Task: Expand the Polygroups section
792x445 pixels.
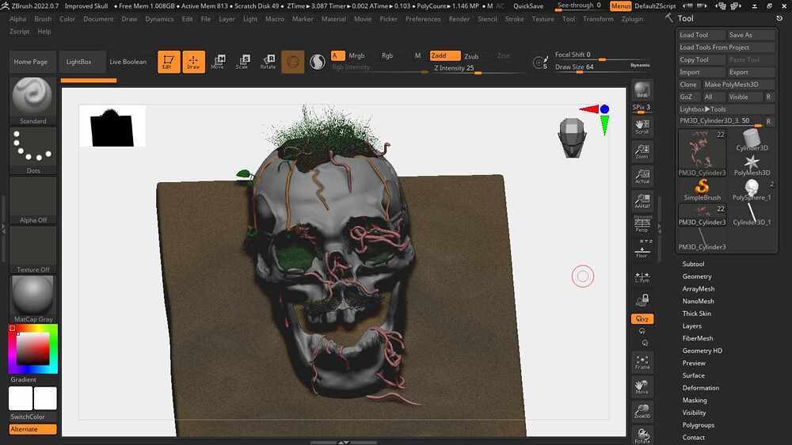Action: click(698, 424)
